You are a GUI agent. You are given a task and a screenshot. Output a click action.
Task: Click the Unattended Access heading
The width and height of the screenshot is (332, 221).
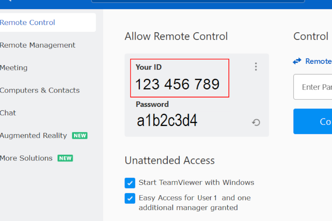coord(170,160)
